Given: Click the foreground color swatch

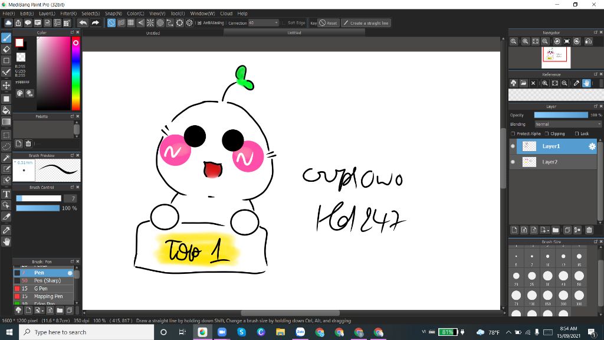Looking at the screenshot, I should (x=19, y=42).
